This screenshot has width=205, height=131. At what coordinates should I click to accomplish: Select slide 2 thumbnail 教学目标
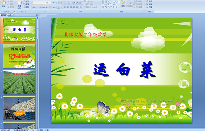[19, 56]
